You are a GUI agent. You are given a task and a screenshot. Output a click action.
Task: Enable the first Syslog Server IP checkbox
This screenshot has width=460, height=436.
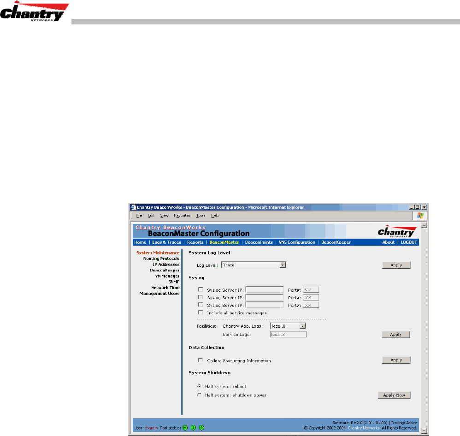201,289
